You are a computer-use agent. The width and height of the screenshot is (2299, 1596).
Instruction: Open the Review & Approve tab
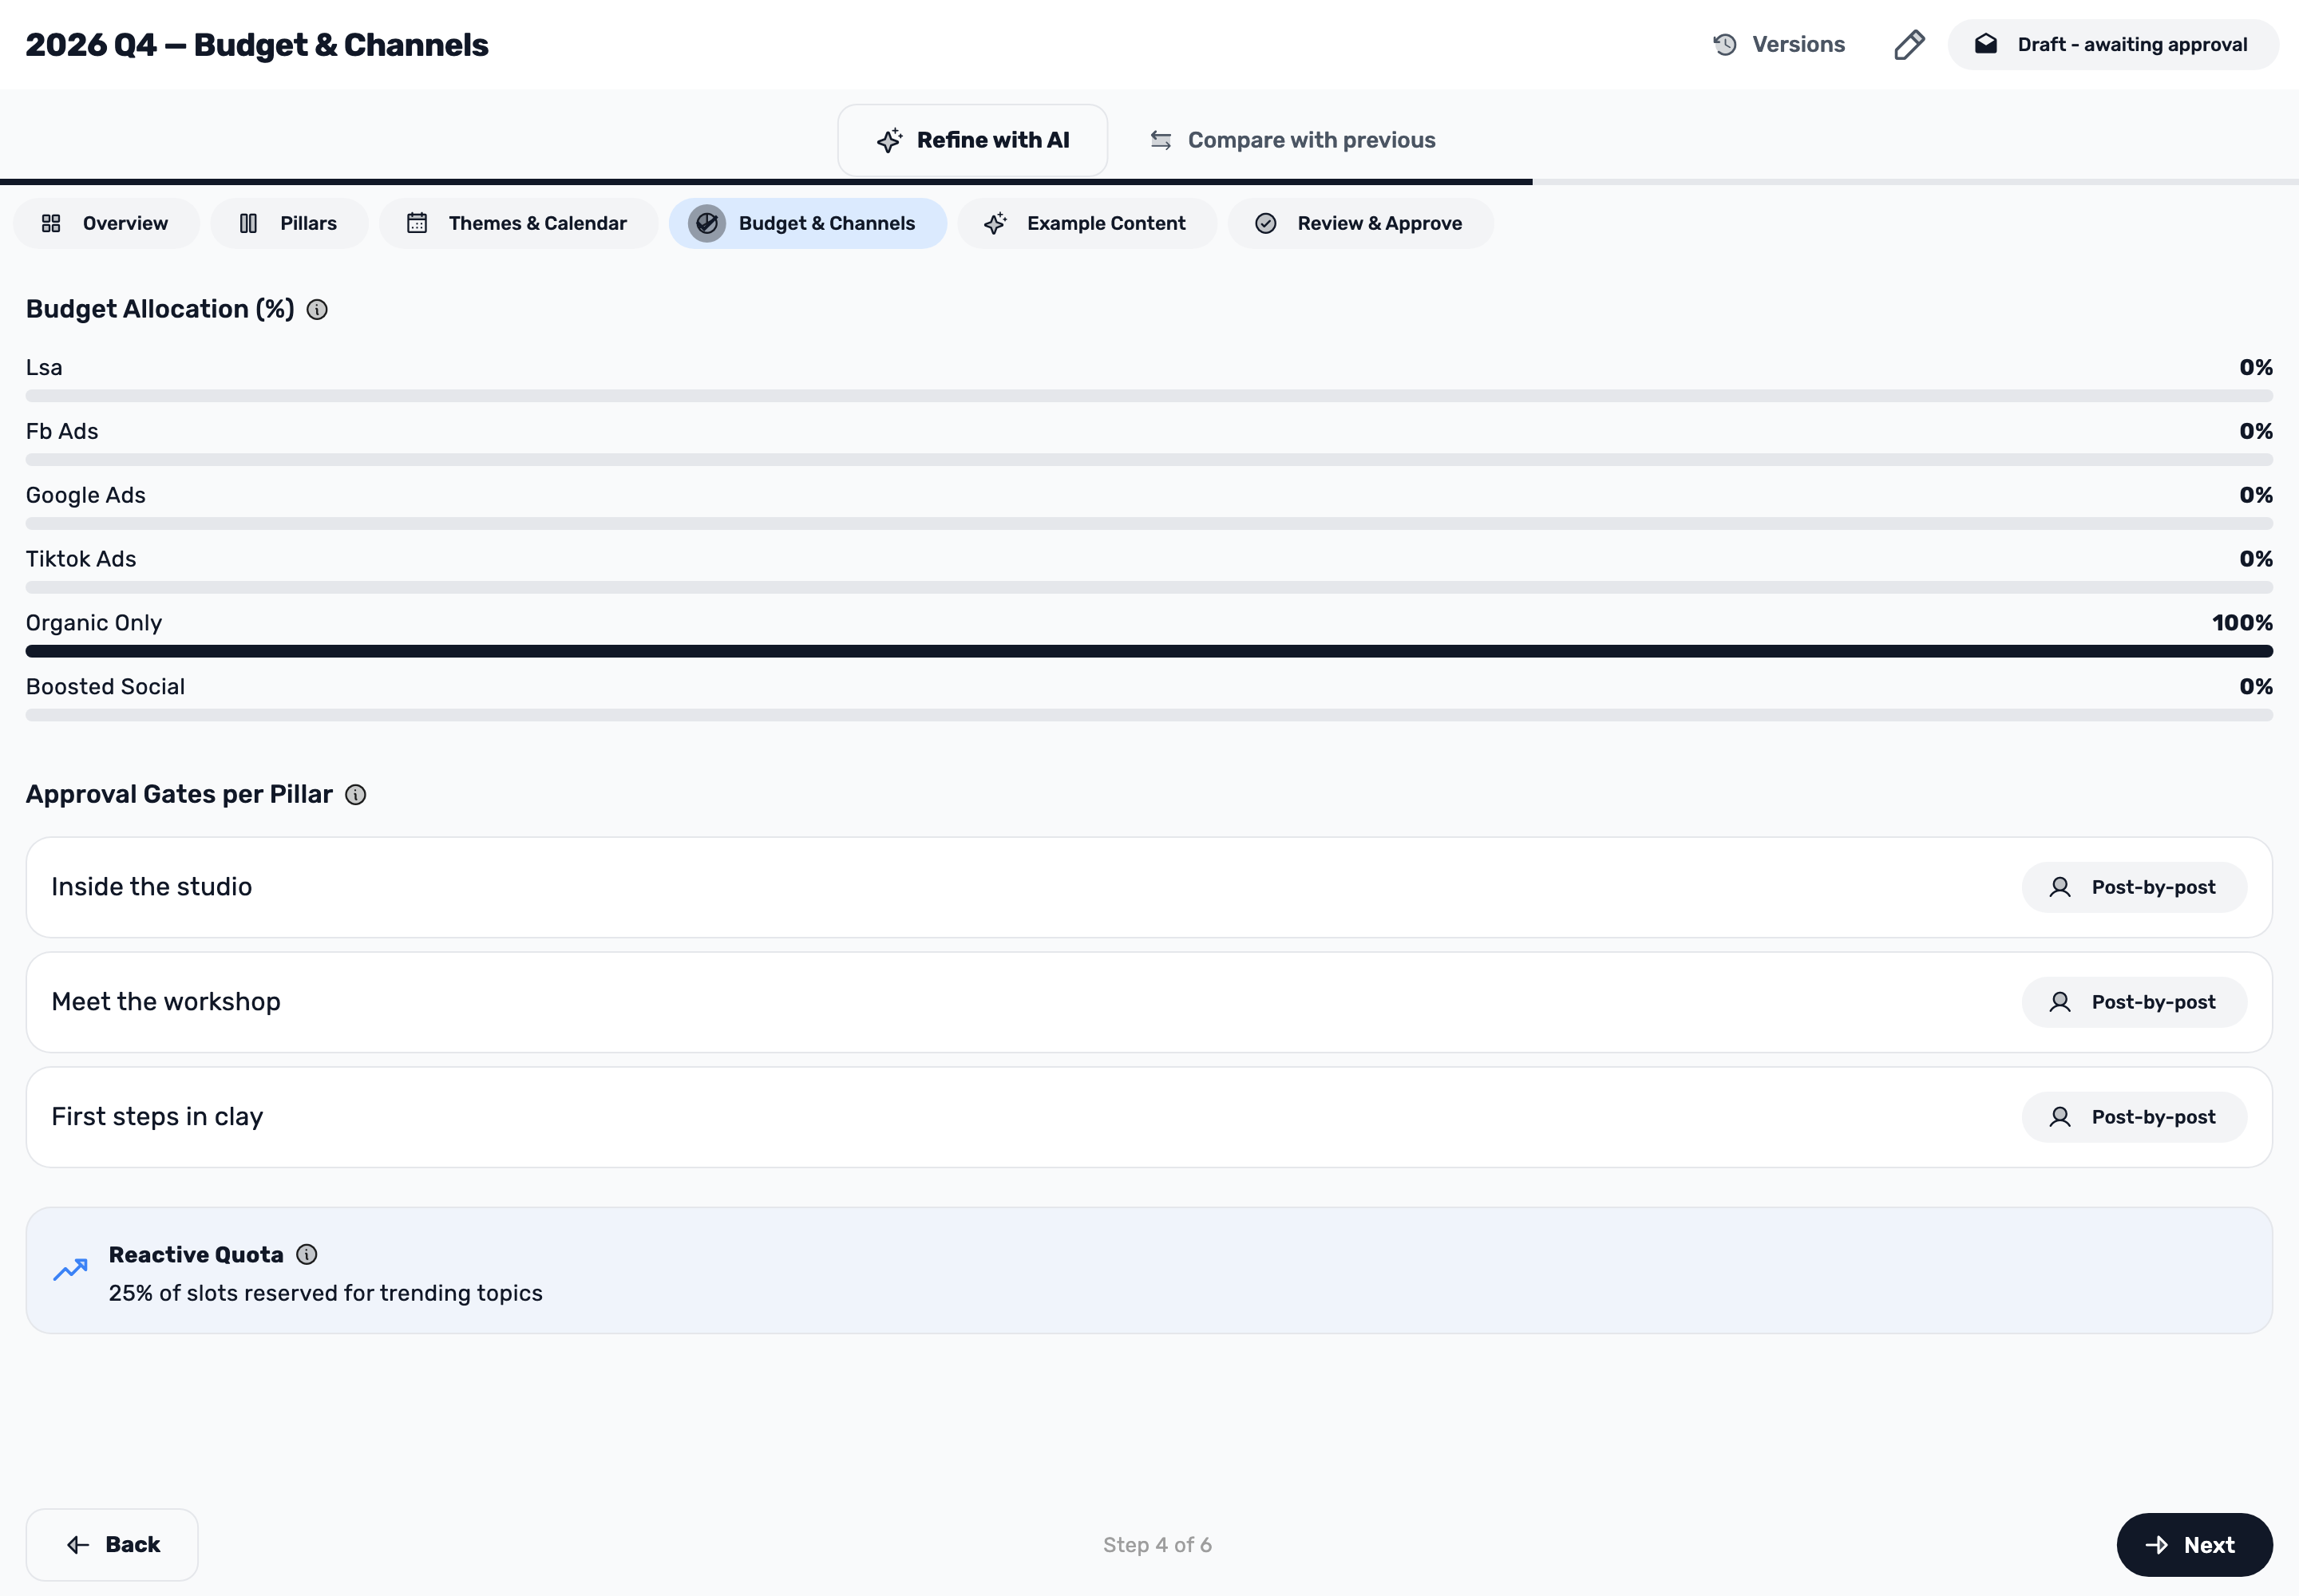(1360, 223)
